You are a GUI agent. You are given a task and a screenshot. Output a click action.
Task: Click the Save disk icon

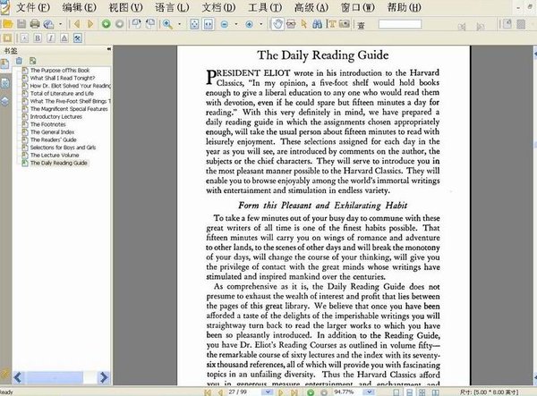pos(21,24)
